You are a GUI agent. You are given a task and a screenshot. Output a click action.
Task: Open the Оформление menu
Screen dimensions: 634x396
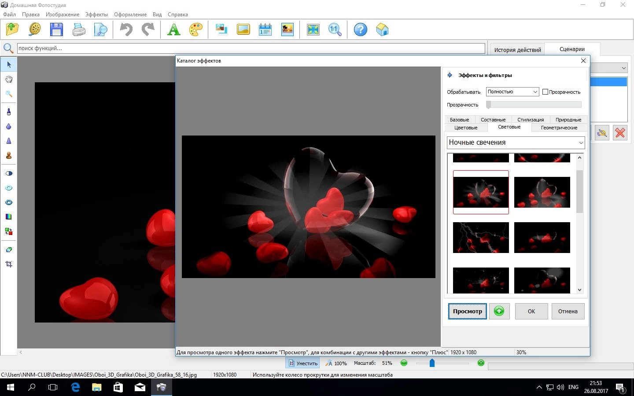click(130, 14)
